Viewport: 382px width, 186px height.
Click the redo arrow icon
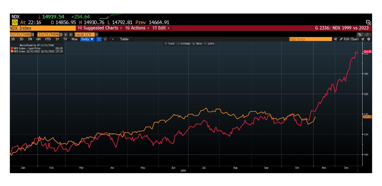(x=367, y=34)
